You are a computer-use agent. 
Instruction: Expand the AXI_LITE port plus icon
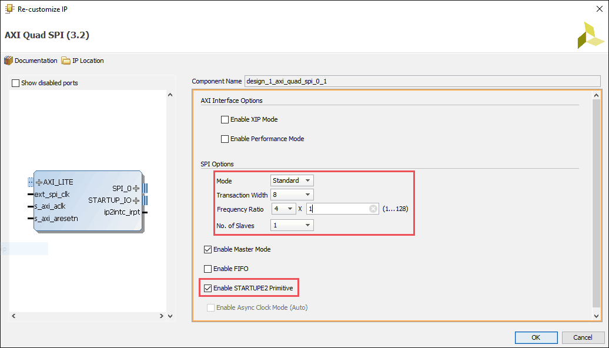pos(39,182)
